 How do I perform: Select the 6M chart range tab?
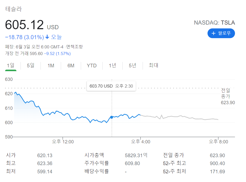71,66
